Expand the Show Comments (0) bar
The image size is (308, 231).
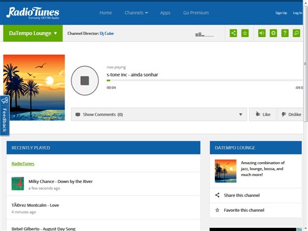tap(159, 115)
